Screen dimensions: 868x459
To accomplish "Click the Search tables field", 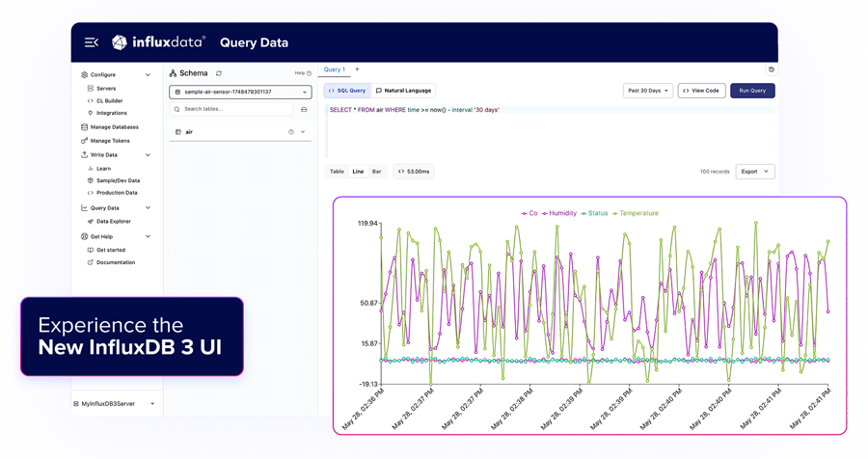I will click(231, 109).
